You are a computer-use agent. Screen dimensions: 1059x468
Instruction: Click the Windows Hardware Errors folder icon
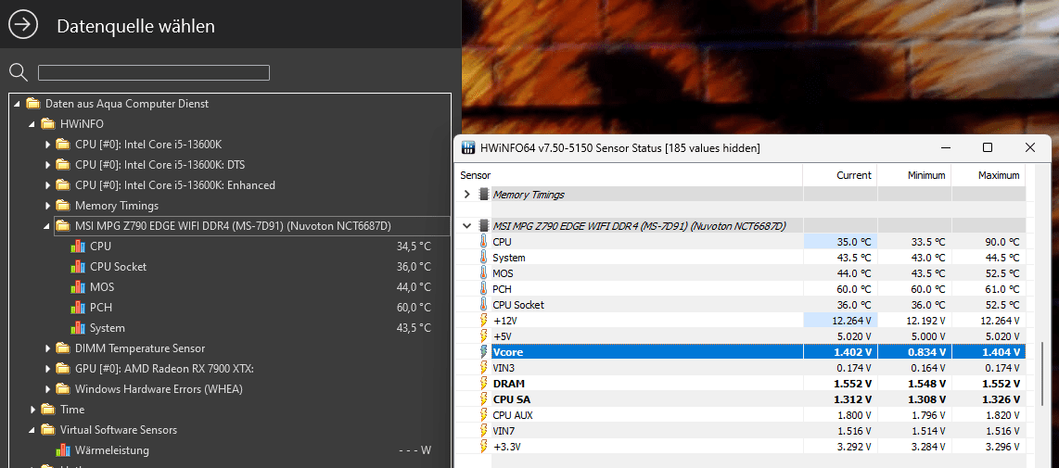(x=63, y=388)
